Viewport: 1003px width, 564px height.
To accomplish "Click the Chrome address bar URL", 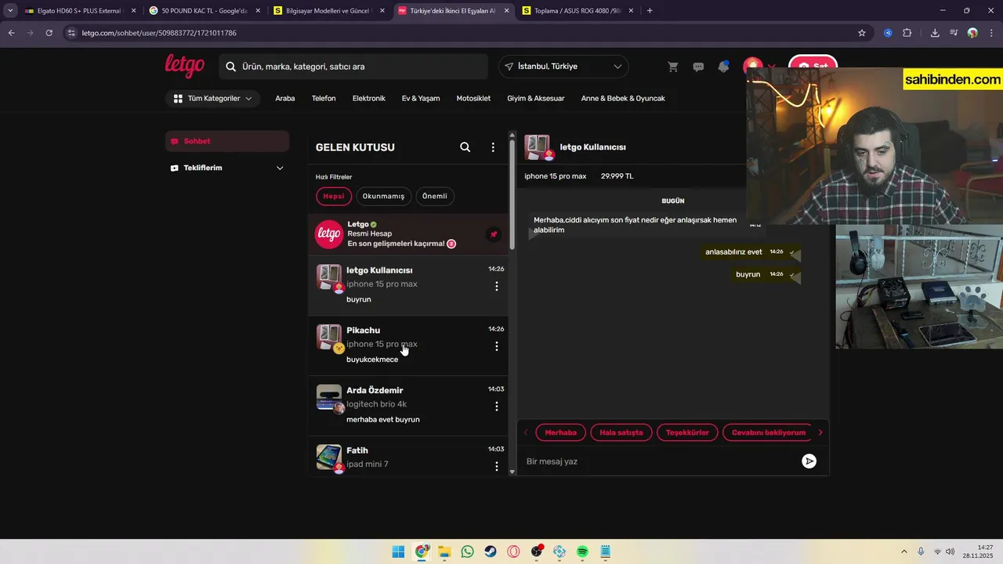I will pos(159,33).
